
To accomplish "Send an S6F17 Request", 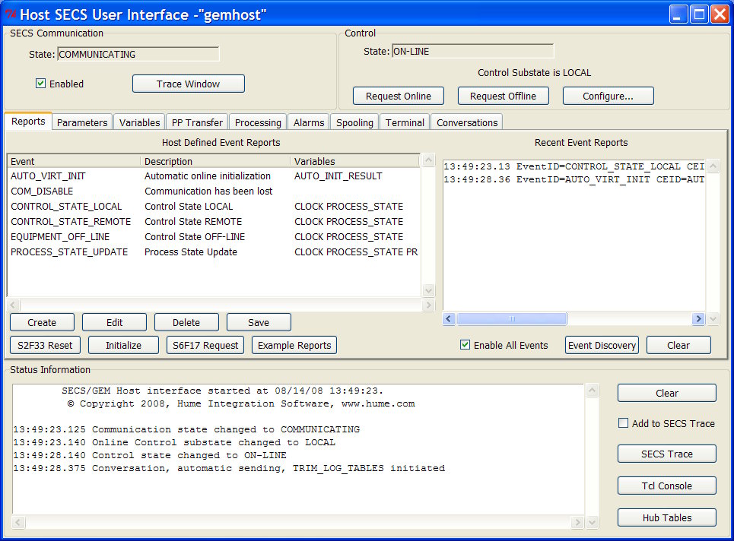I will click(205, 345).
